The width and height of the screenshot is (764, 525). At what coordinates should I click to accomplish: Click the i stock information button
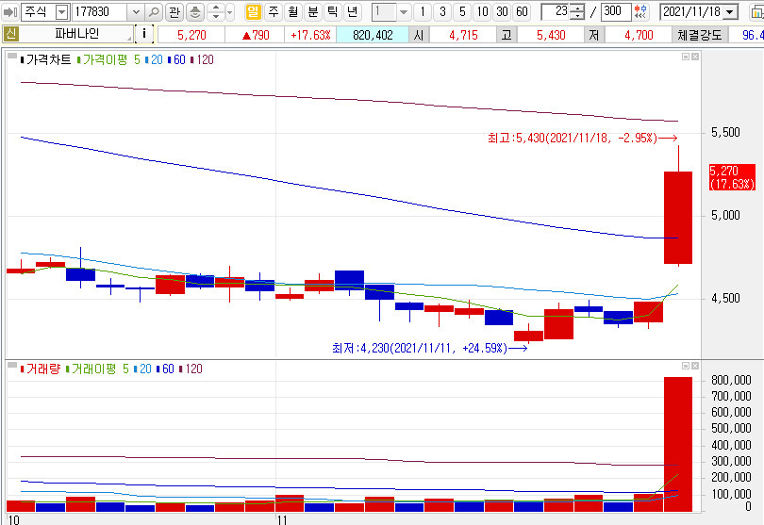[x=143, y=34]
